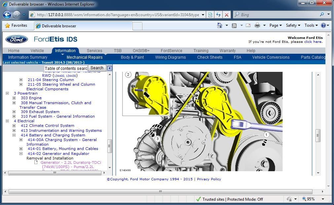Refresh the page with the Refresh icon
The width and height of the screenshot is (334, 205).
pos(218,15)
